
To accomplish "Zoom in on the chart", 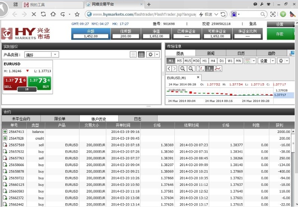I will point(183,69).
